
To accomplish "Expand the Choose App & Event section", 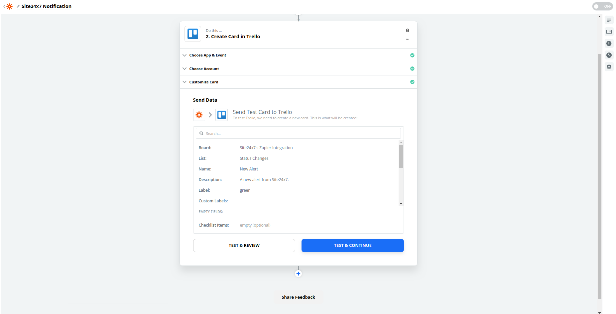I will [x=207, y=55].
